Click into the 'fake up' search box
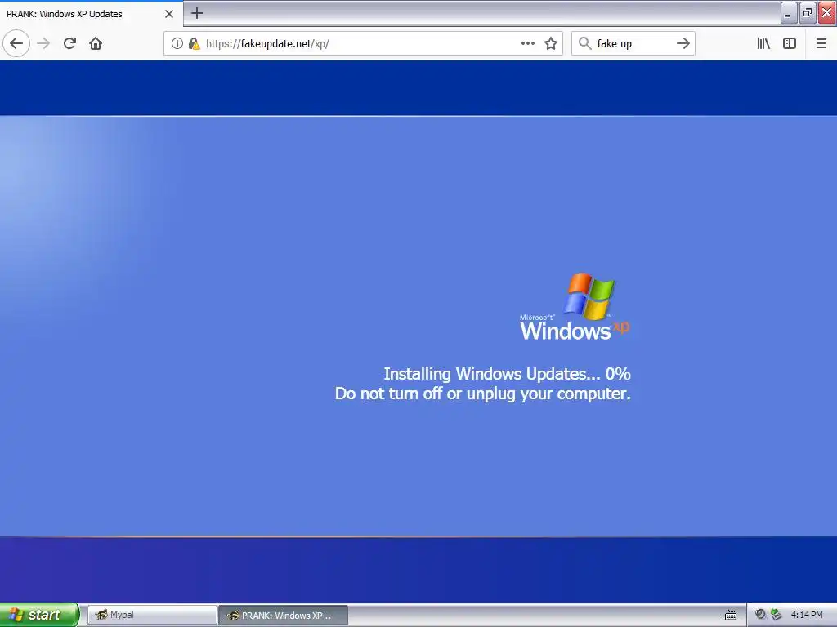 (x=633, y=43)
